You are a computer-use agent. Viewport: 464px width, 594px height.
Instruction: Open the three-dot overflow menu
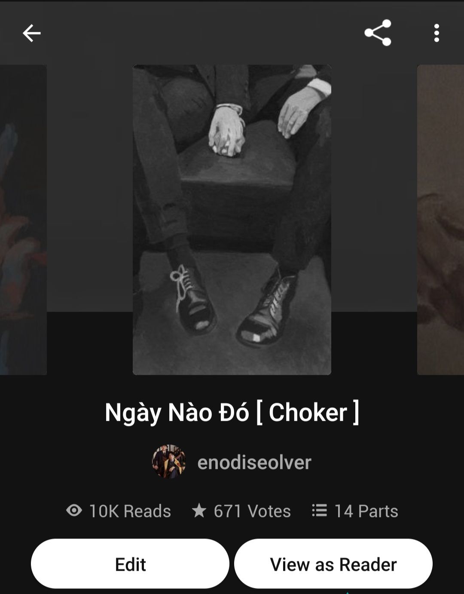pos(437,33)
